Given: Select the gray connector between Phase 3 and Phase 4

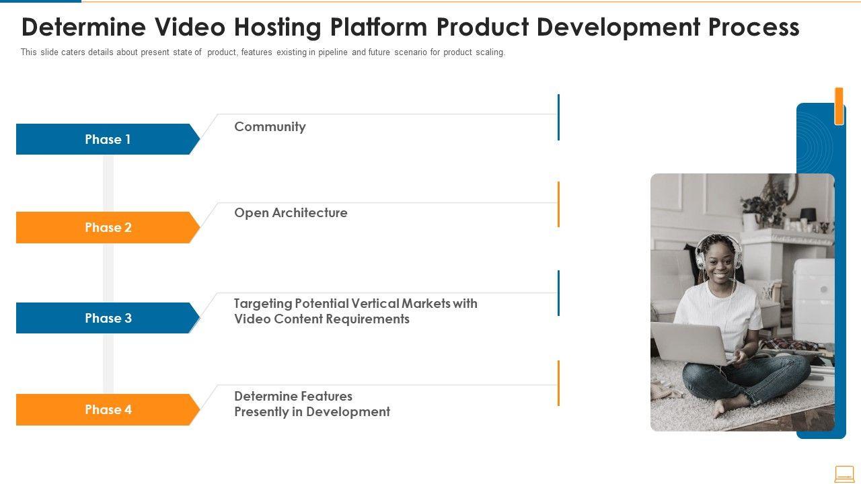Looking at the screenshot, I should click(x=108, y=364).
